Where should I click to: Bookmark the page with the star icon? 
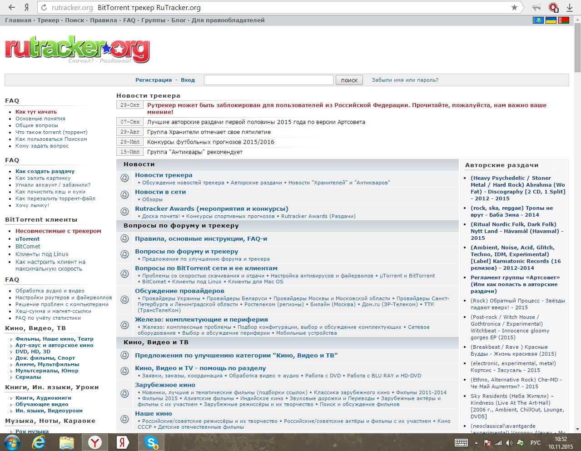click(514, 7)
